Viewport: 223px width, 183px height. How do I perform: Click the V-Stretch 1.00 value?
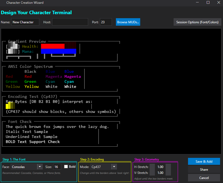pyautogui.click(x=160, y=173)
